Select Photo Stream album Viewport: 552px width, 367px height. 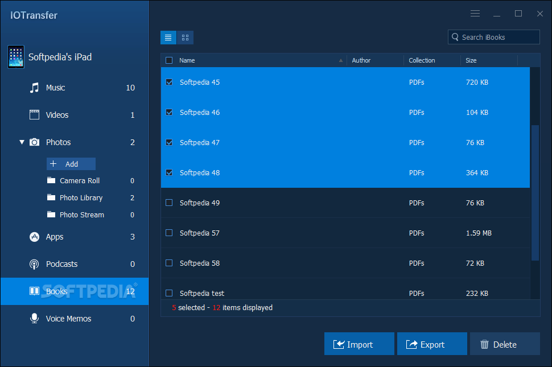pyautogui.click(x=82, y=215)
